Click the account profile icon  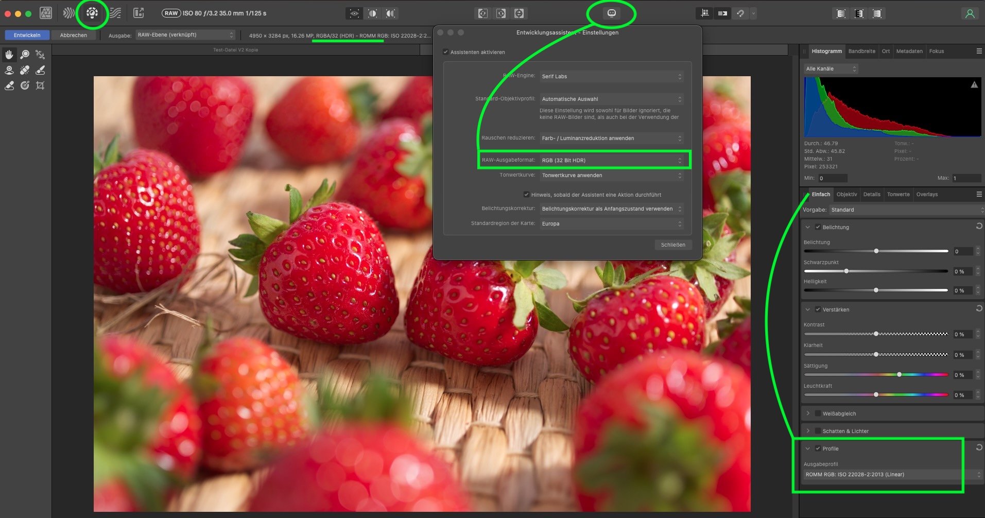point(970,13)
